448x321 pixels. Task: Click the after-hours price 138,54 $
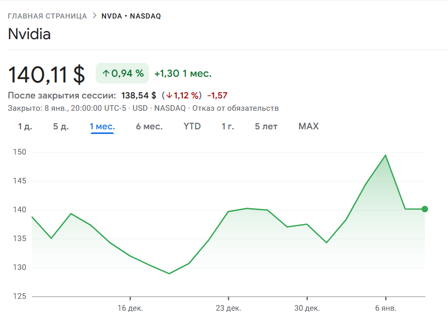[x=139, y=95]
